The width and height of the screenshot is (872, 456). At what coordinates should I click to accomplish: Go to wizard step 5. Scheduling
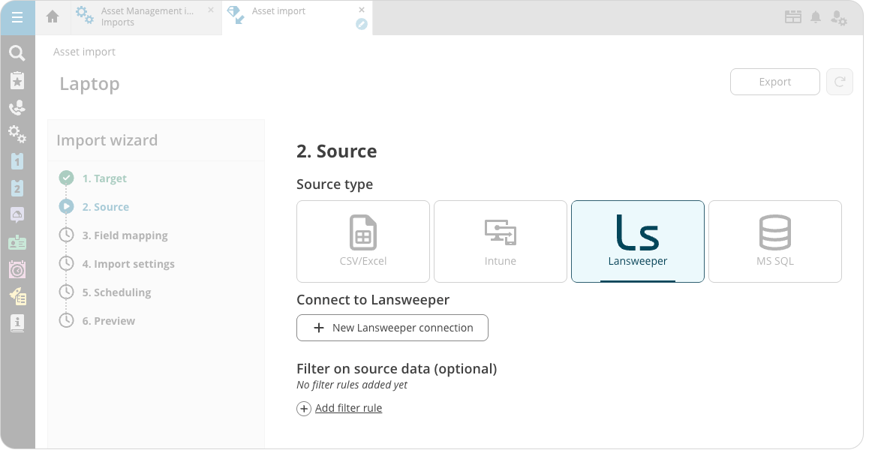(x=116, y=292)
